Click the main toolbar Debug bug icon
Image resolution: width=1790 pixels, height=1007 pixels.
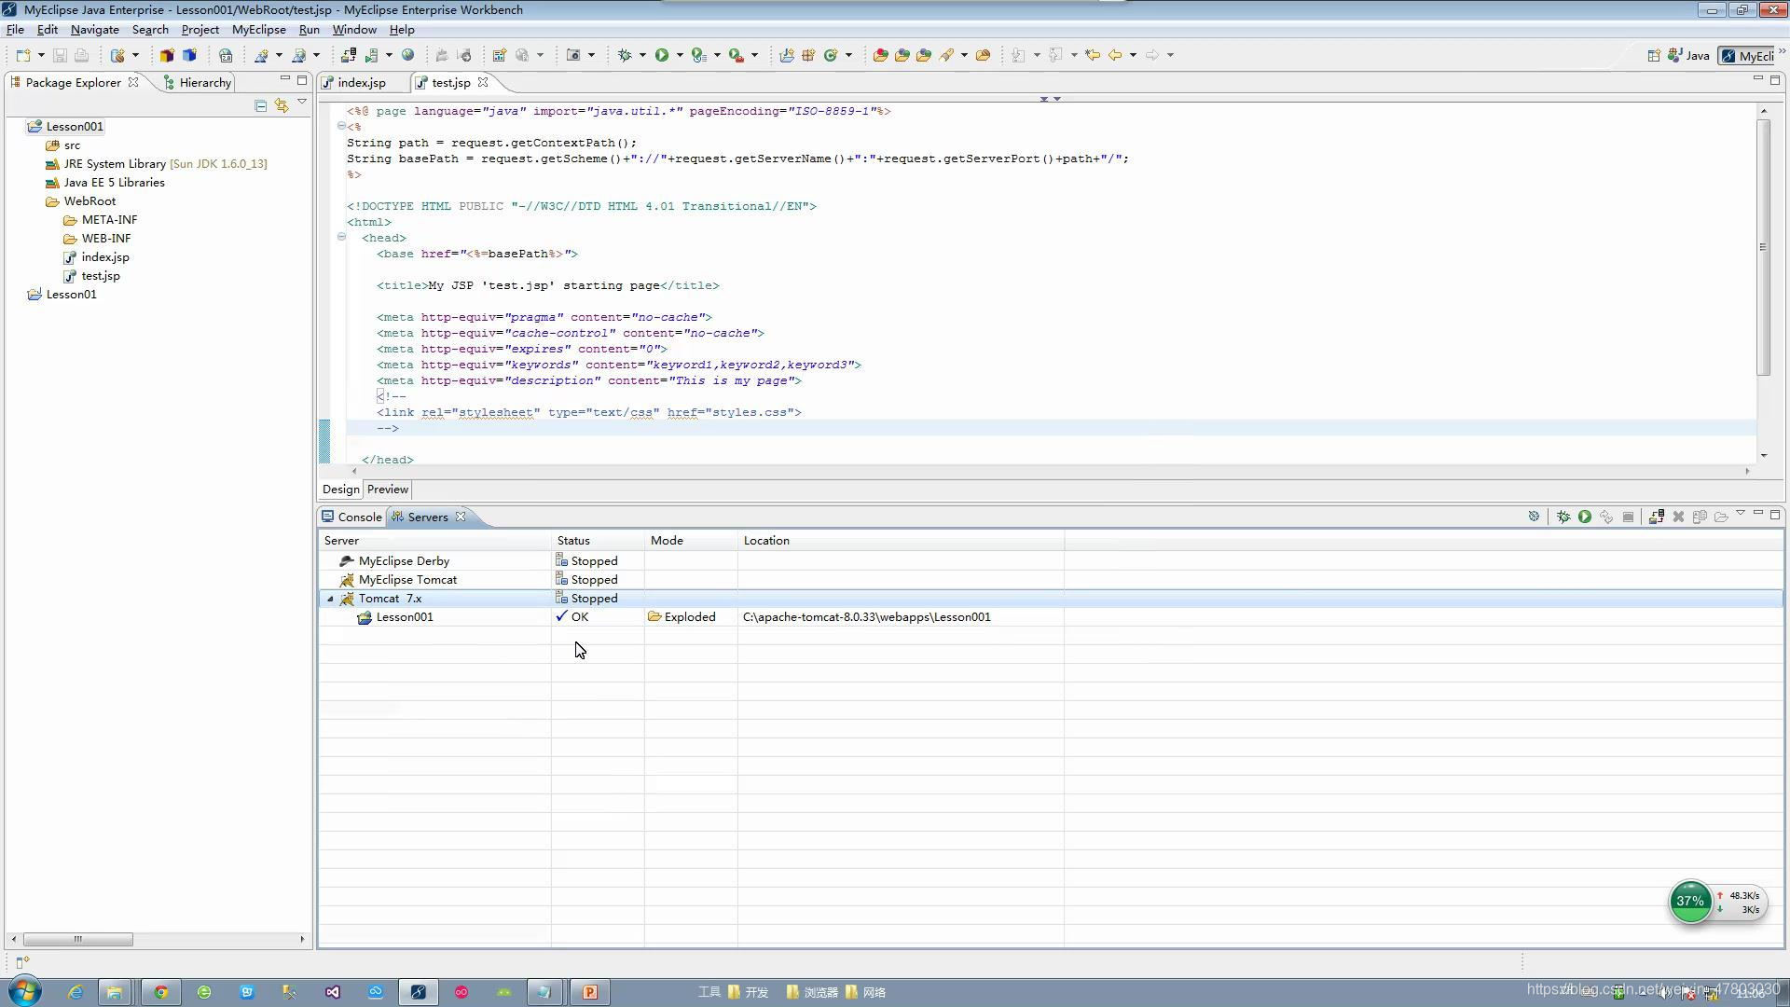tap(625, 55)
